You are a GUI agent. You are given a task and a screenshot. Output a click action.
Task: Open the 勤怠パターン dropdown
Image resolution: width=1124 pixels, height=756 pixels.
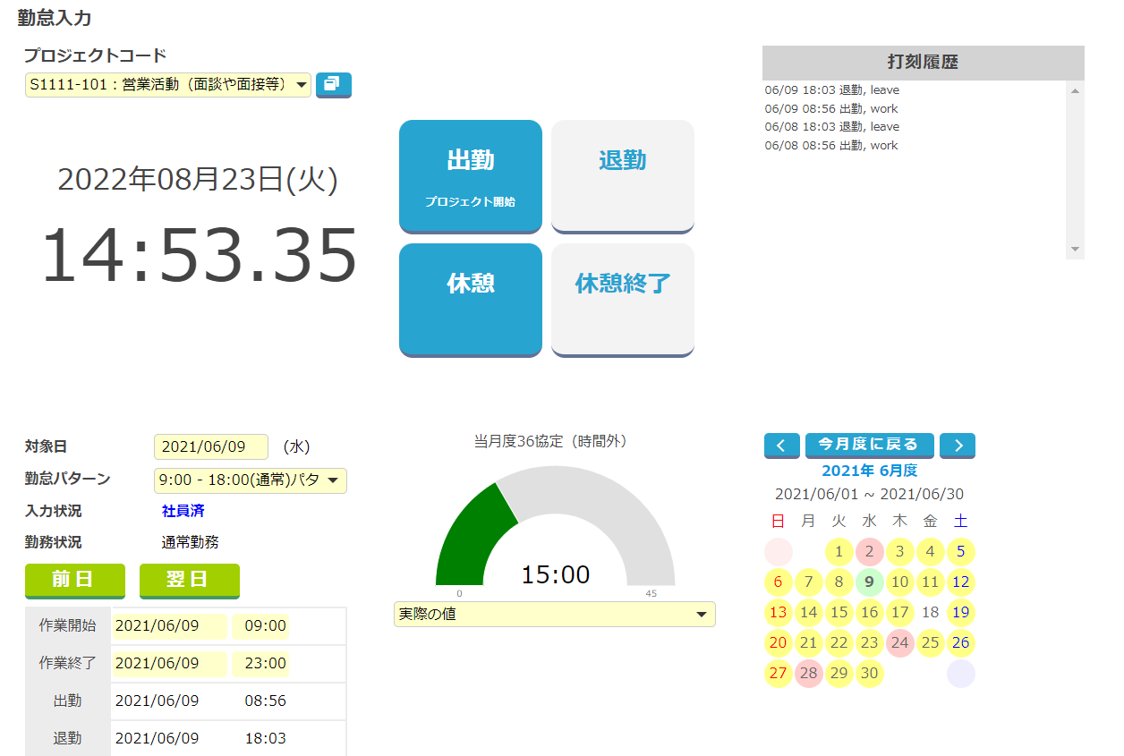[251, 480]
